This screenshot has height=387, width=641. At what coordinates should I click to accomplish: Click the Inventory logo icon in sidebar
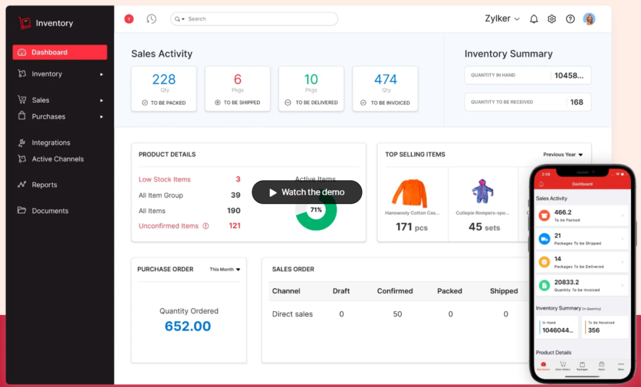pos(24,23)
